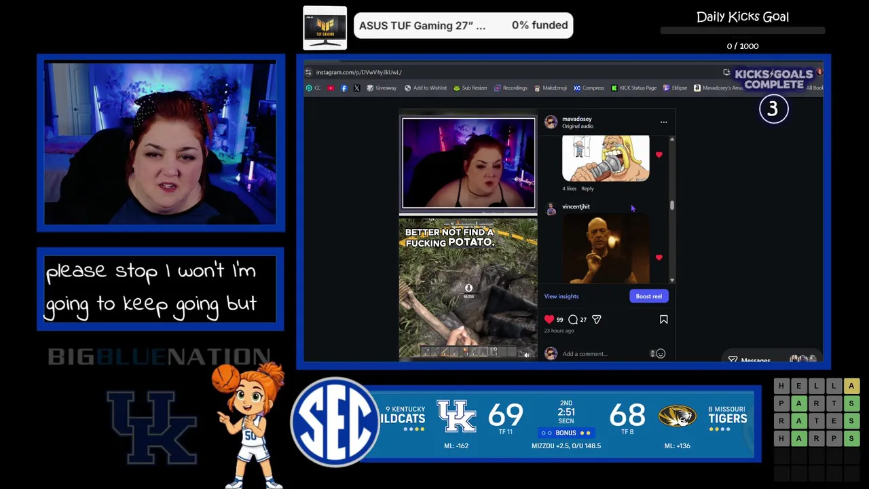Click the MIZZOU +2.5, O/U 148.5 line
Viewport: 869px width, 489px height.
[566, 446]
